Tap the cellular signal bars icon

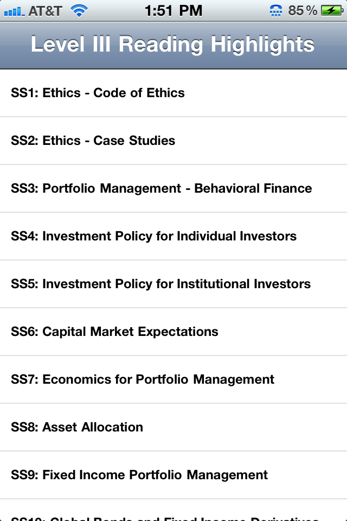point(13,11)
